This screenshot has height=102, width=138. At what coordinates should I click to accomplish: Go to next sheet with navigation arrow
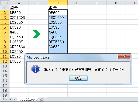(11, 99)
